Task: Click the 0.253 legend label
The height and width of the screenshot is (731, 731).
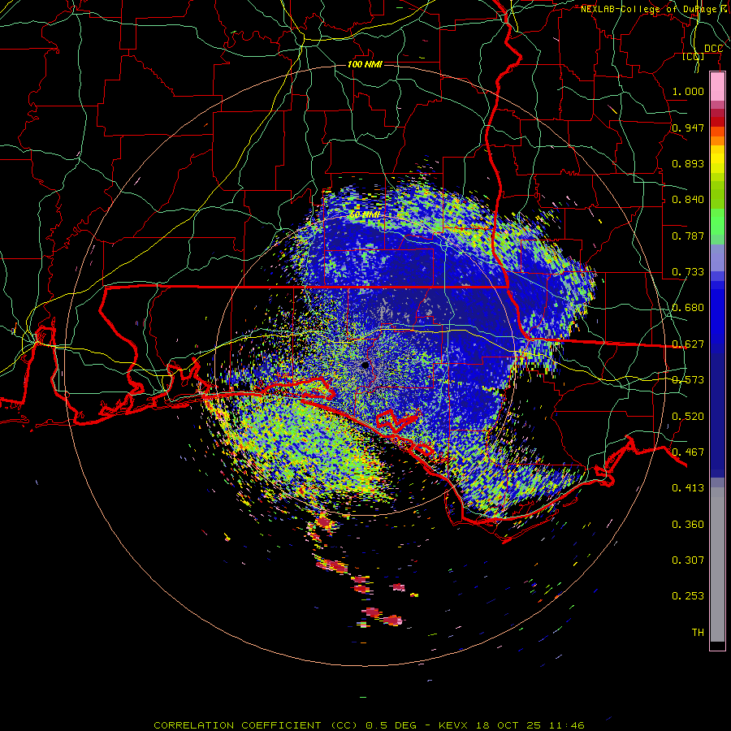Action: click(688, 596)
